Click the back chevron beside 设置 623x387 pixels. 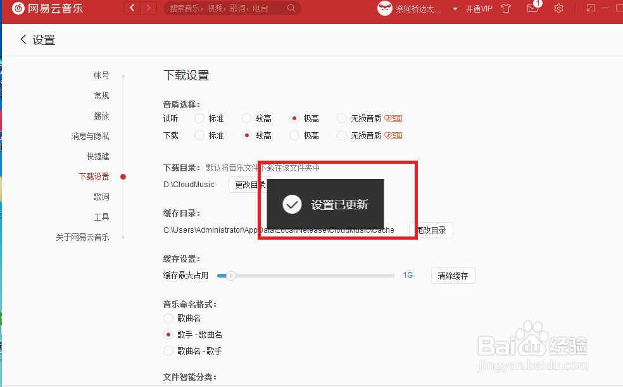(23, 39)
